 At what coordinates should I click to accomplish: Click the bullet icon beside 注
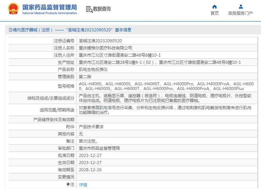(x=68, y=184)
